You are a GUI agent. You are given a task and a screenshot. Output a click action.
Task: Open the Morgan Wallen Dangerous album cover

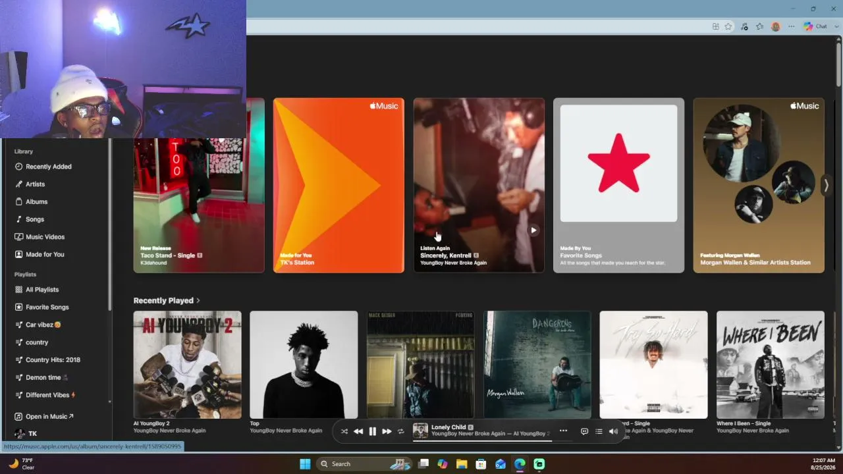coord(537,365)
